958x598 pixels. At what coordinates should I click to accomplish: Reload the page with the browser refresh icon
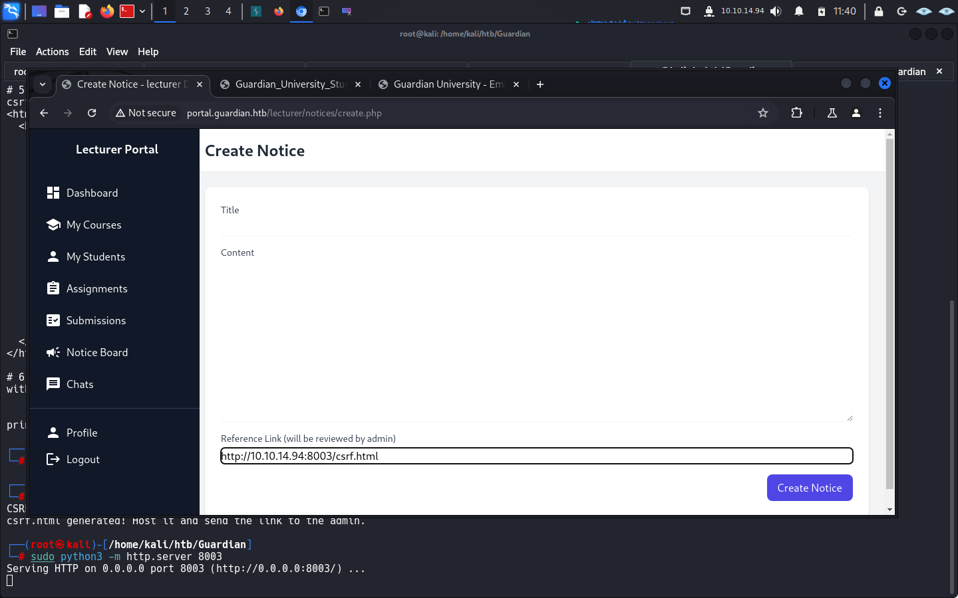click(92, 113)
